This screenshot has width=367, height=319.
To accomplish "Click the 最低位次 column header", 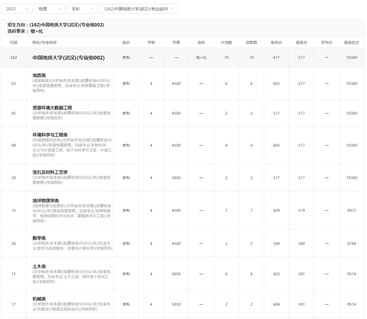I will (x=352, y=42).
